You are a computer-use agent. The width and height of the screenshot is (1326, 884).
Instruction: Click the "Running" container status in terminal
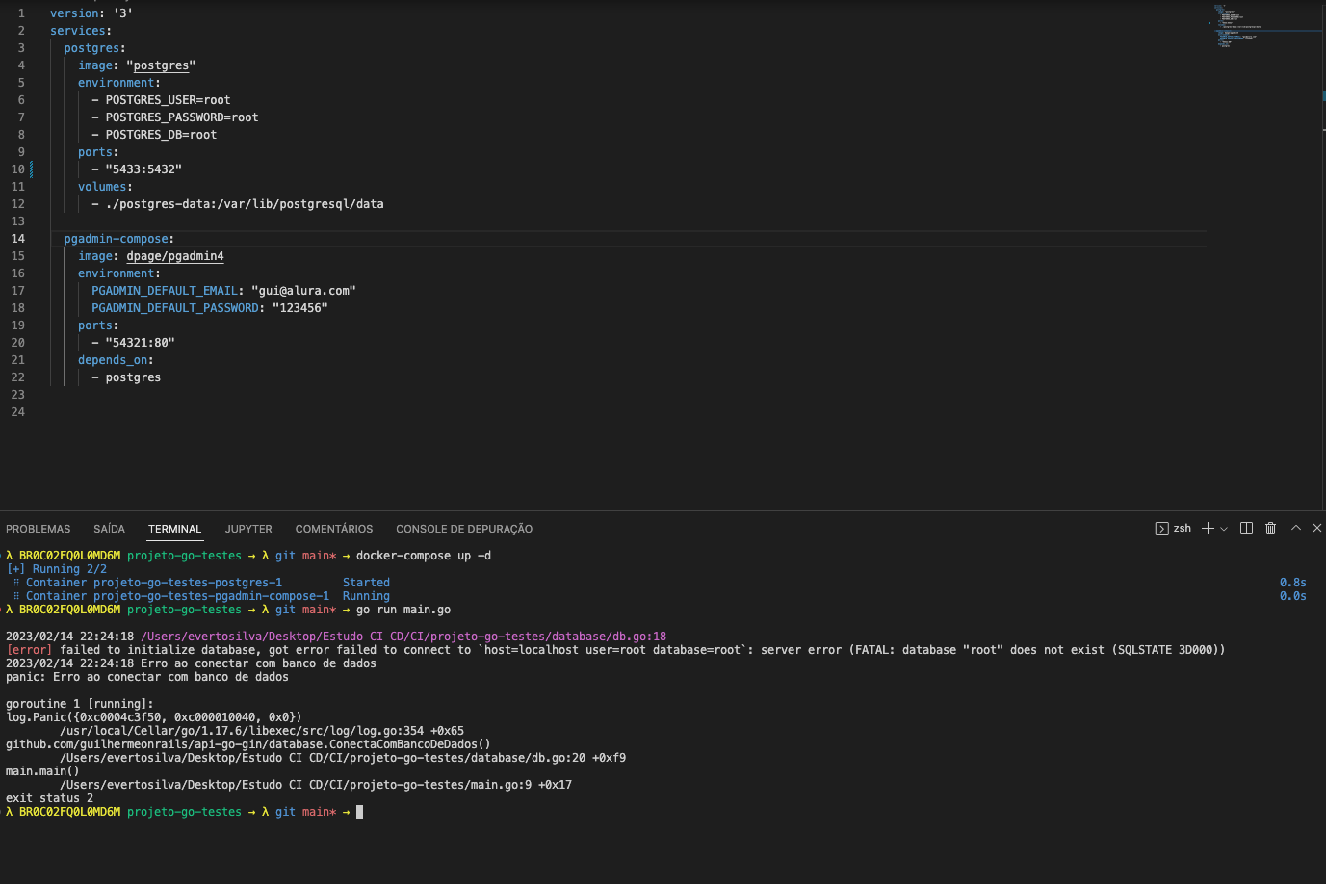click(x=367, y=596)
